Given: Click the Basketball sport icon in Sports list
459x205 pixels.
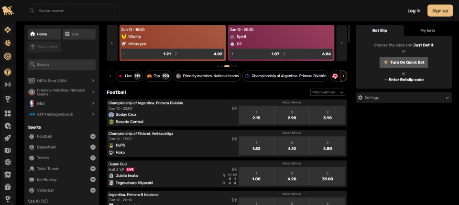Looking at the screenshot, I should point(32,147).
